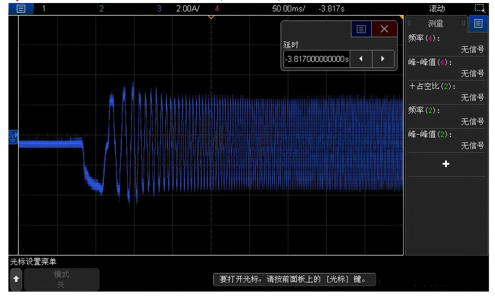The height and width of the screenshot is (300, 495).
Task: Select channel 2 indicator
Action: (102, 8)
